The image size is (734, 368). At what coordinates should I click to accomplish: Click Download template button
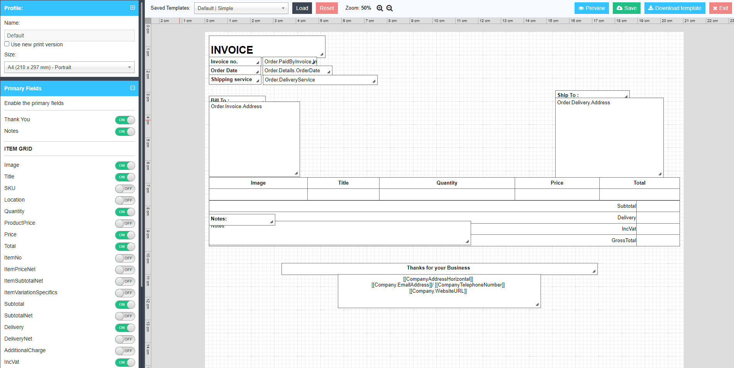pos(675,8)
